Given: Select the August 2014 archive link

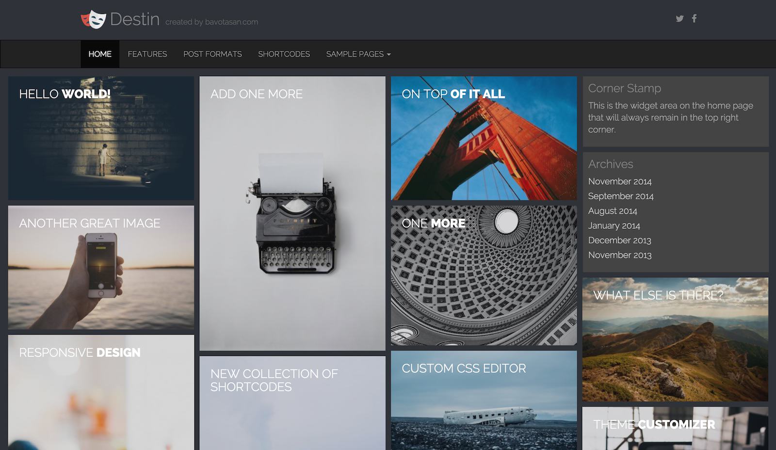Looking at the screenshot, I should point(612,211).
